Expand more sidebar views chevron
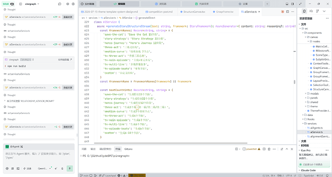This screenshot has width=332, height=177. 324,11
